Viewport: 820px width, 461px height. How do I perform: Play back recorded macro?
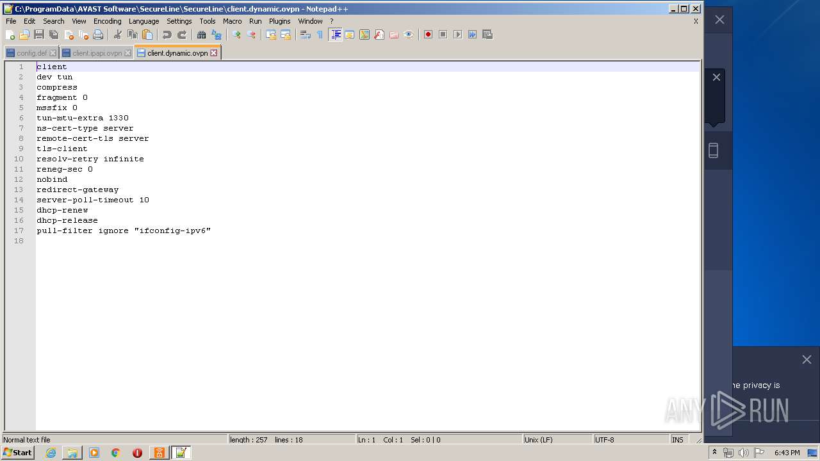pyautogui.click(x=458, y=35)
